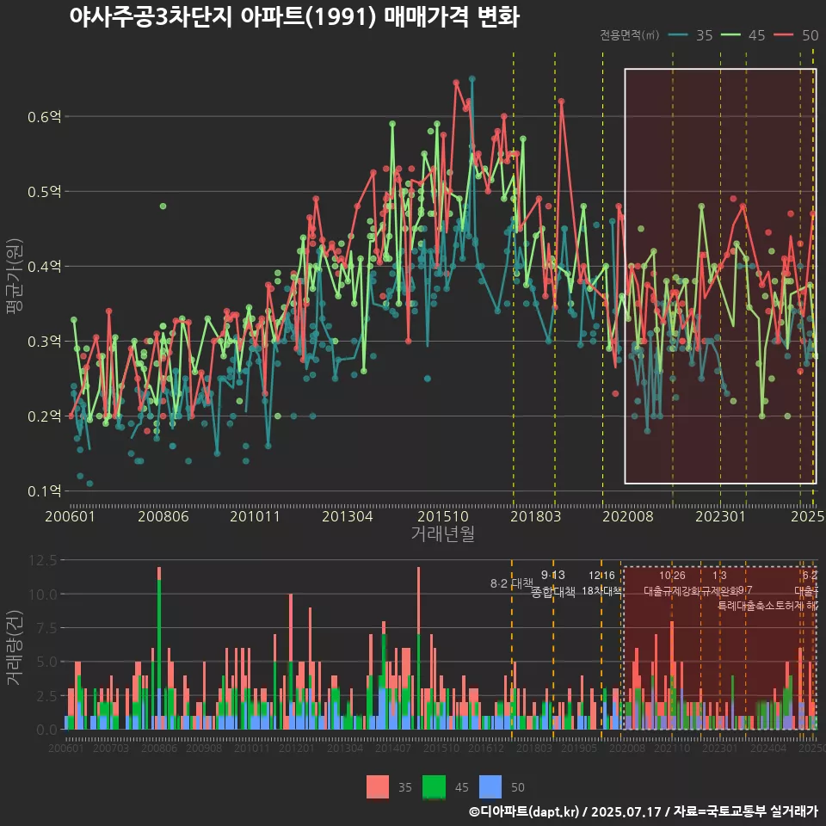The image size is (826, 826).
Task: Click the 202404 label on volume chart axis
Action: [768, 748]
